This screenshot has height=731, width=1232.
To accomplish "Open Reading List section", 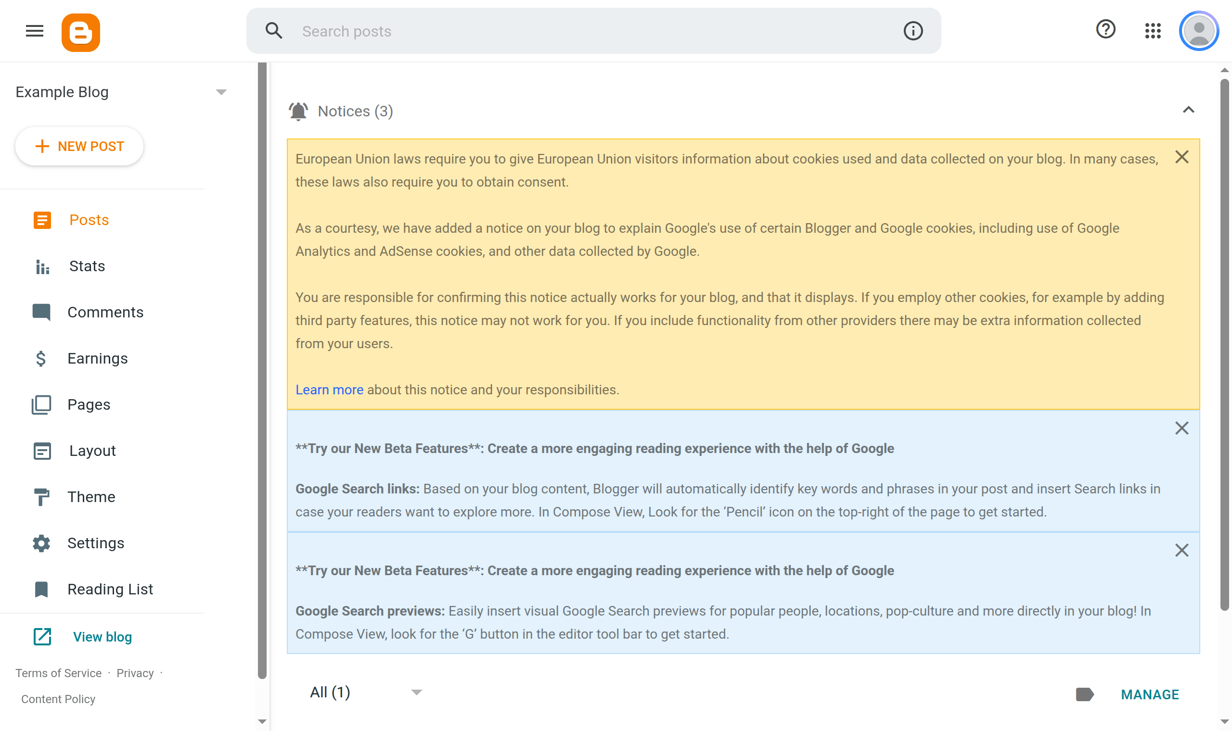I will [x=110, y=589].
